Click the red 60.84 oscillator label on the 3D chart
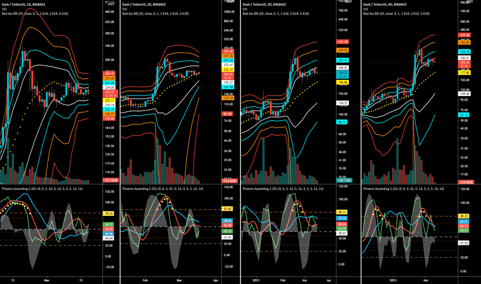The height and width of the screenshot is (284, 481). (342, 225)
